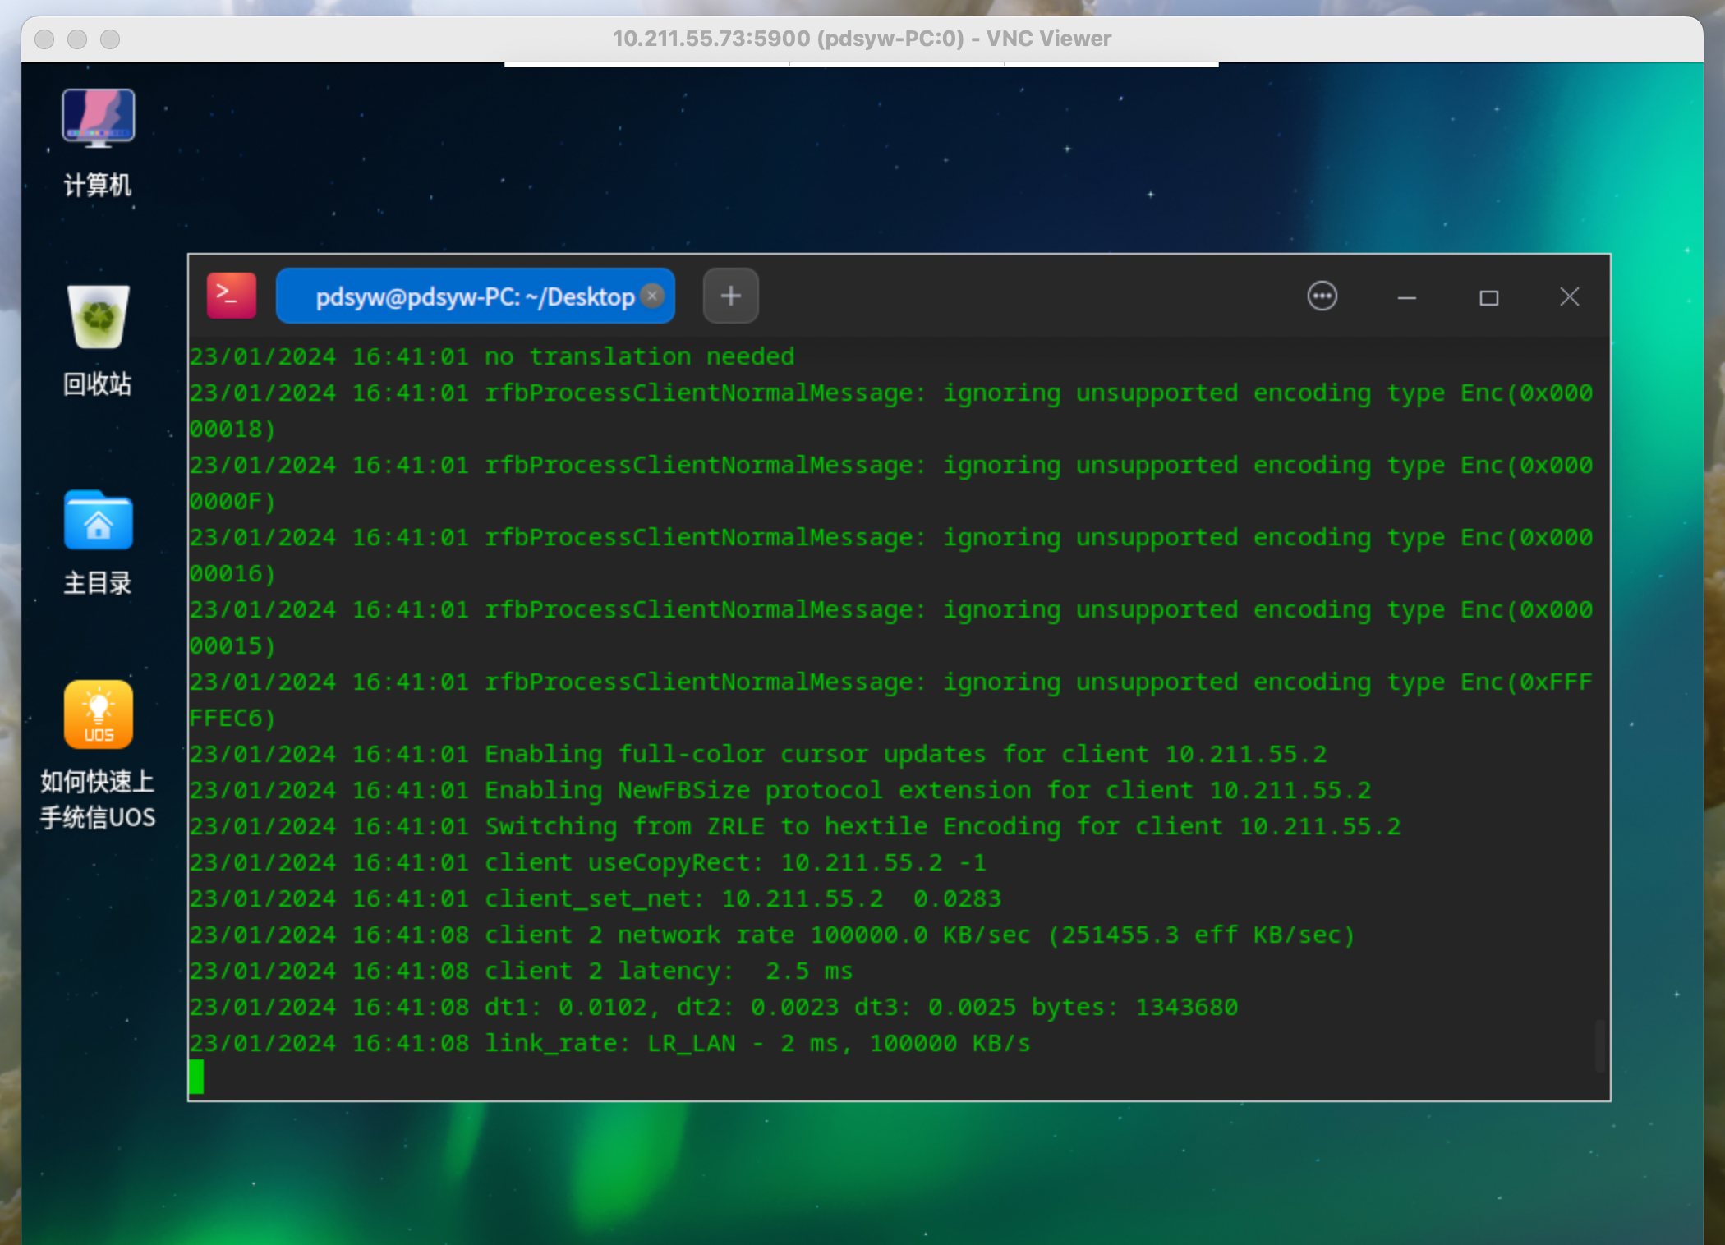Minimize the VNC Viewer window

click(77, 39)
